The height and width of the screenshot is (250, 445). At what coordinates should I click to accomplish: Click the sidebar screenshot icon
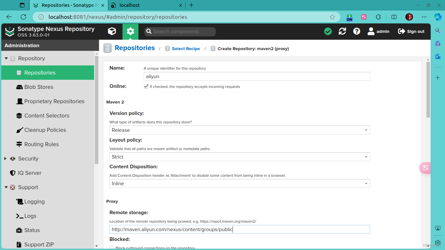pos(438,228)
